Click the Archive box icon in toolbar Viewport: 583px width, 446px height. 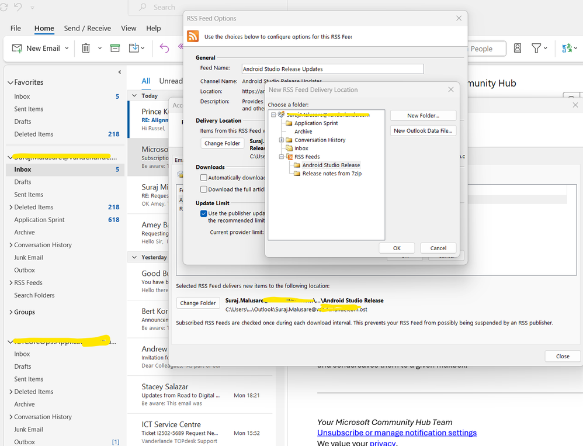pyautogui.click(x=115, y=48)
